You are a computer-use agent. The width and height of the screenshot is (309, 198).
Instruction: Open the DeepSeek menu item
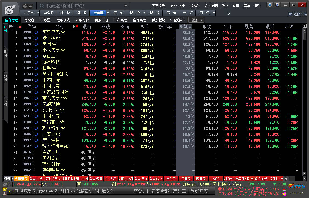(177, 6)
